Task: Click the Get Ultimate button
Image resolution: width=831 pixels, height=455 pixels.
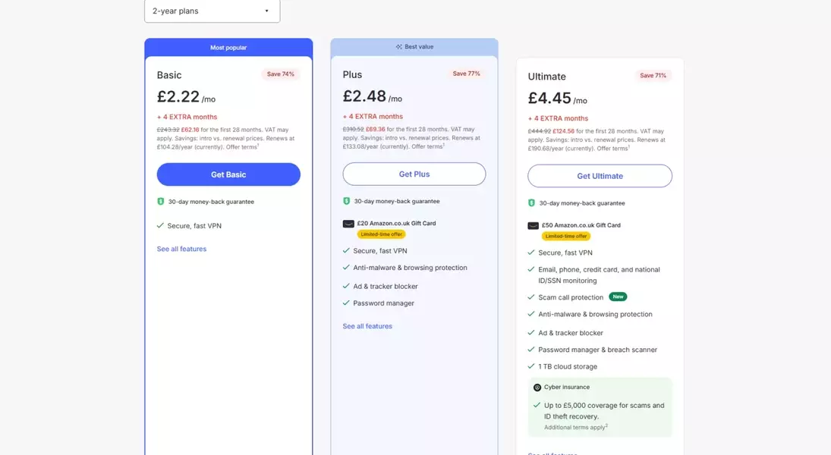Action: pos(600,176)
